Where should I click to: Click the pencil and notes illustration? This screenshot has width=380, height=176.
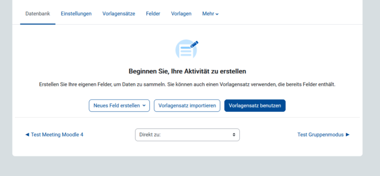187,49
